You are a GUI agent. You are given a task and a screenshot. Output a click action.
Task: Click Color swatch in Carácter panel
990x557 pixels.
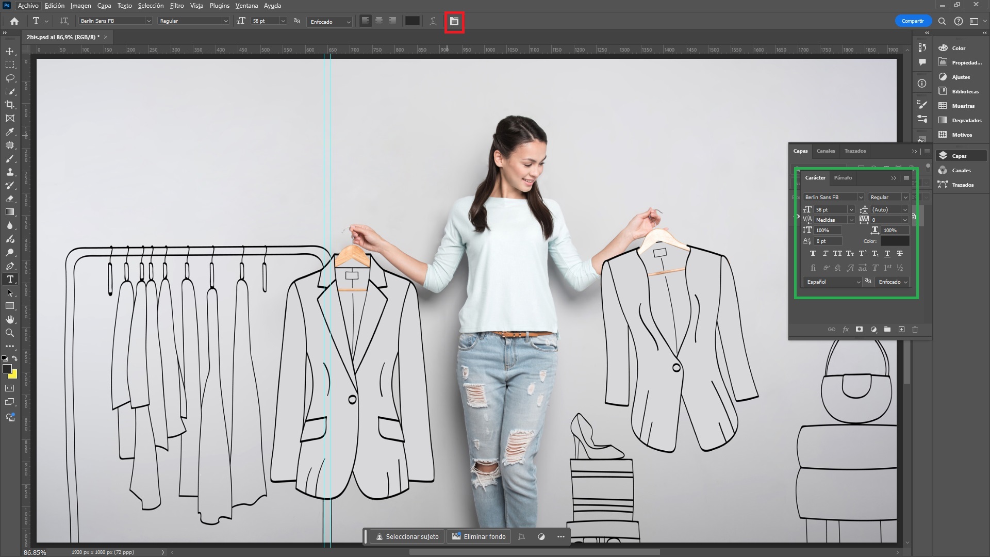[x=895, y=241]
